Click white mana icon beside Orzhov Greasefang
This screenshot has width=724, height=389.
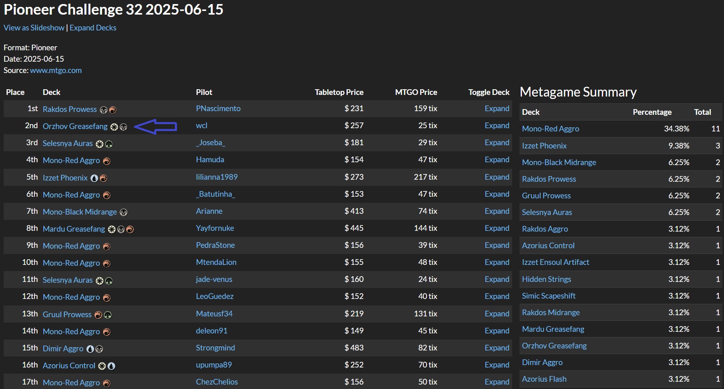pyautogui.click(x=114, y=127)
